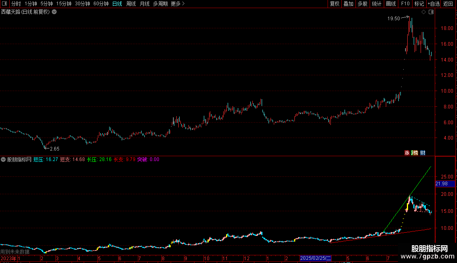This screenshot has height=263, width=457.
Task: Click the blue 财 finance badge icon
Action: click(423, 153)
